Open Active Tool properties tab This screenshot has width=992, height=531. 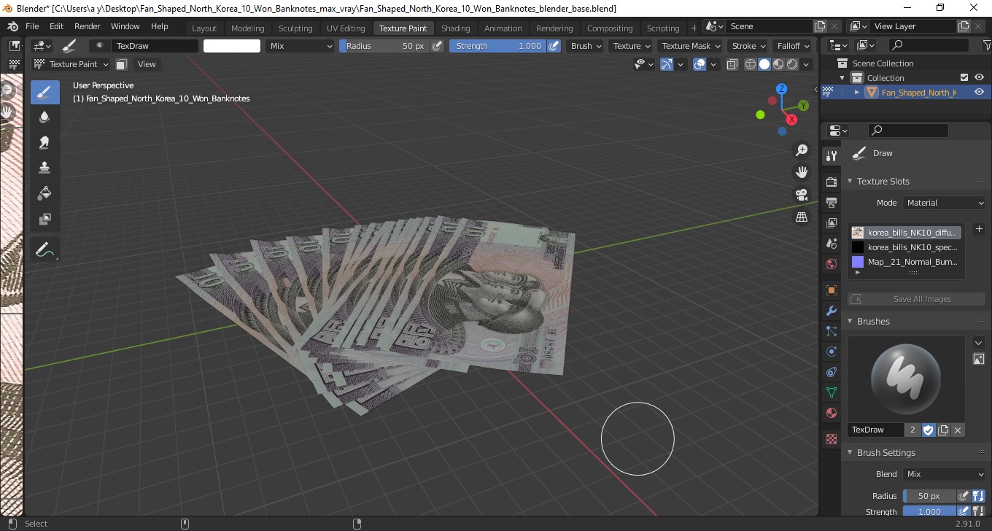[831, 155]
